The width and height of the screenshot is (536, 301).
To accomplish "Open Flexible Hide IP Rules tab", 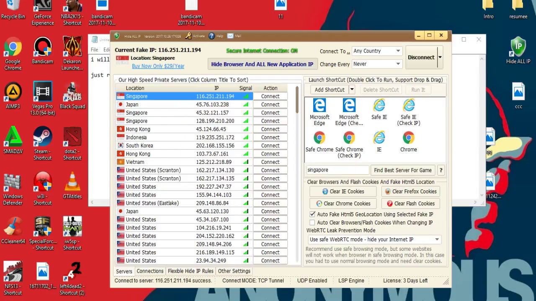I will tap(191, 271).
